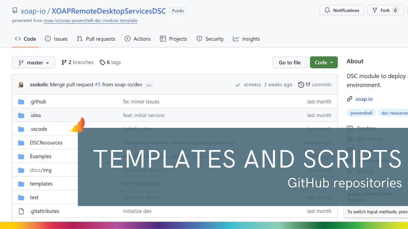The width and height of the screenshot is (408, 229).
Task: Switch to the Security tab
Action: point(210,39)
